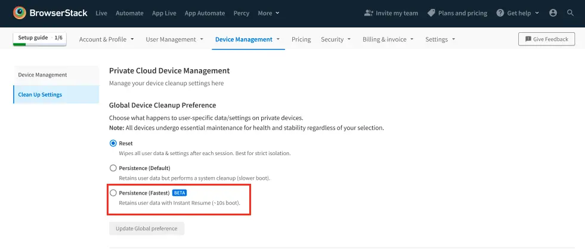Open the Billing & invoice dropdown
The height and width of the screenshot is (250, 585).
(388, 39)
